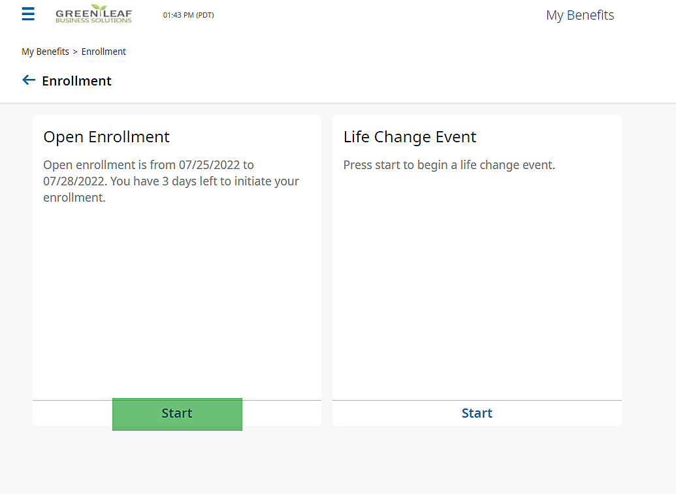The height and width of the screenshot is (494, 676).
Task: Click the 'Press start to begin' description
Action: (449, 165)
